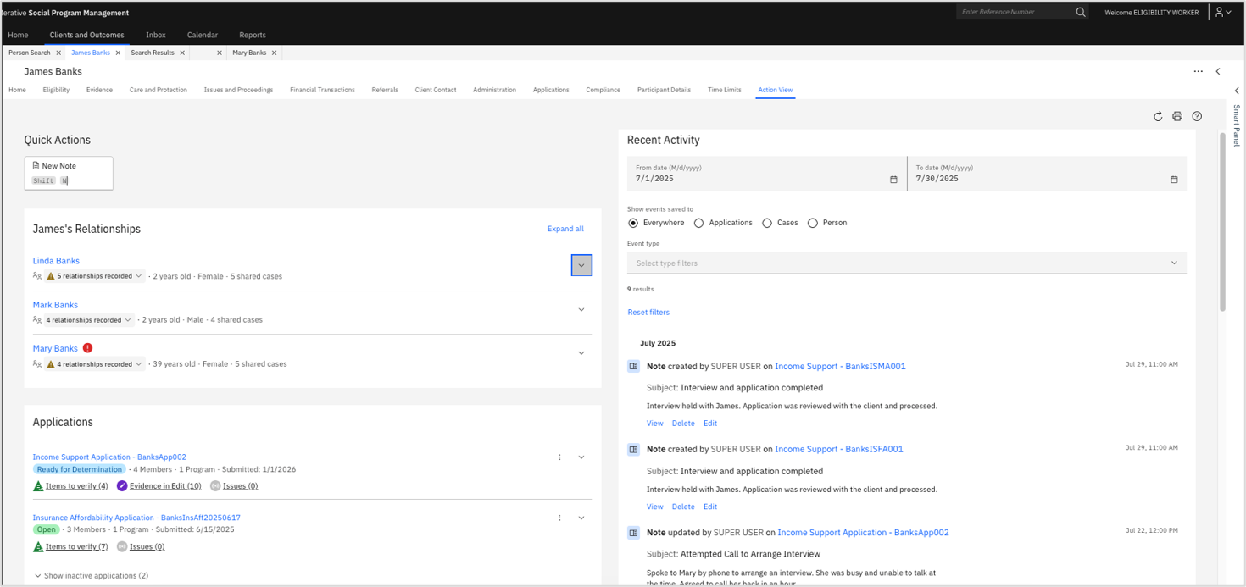Select the Person radio button

(813, 223)
